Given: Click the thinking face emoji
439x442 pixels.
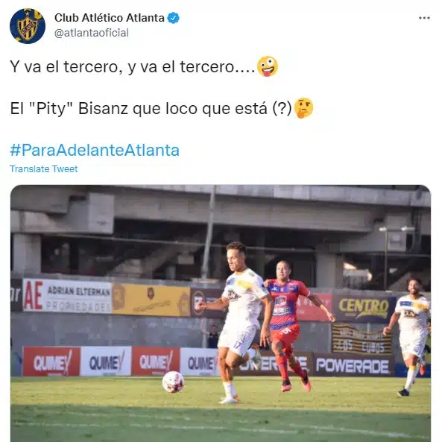Looking at the screenshot, I should click(x=303, y=108).
